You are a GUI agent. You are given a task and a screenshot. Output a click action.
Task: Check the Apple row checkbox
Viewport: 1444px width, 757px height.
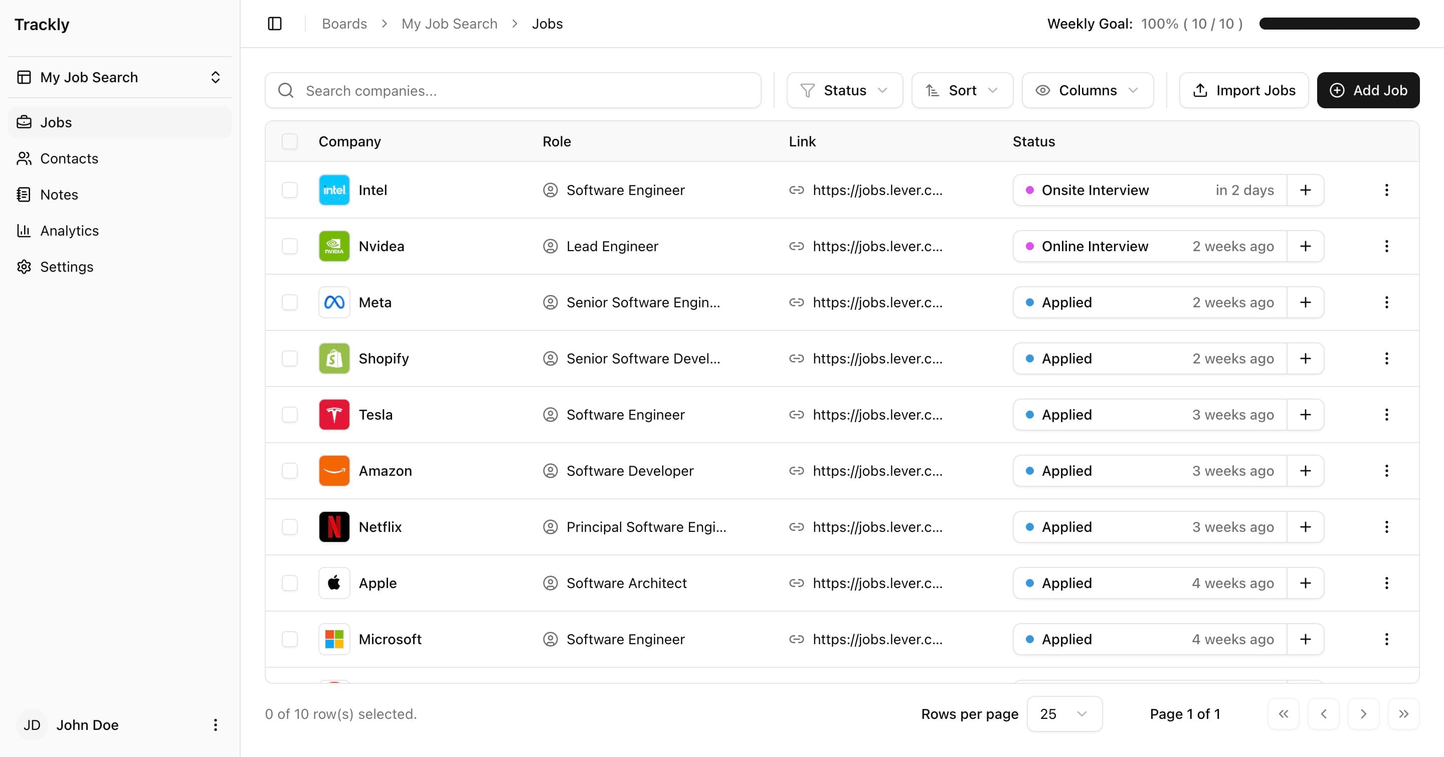click(x=290, y=583)
